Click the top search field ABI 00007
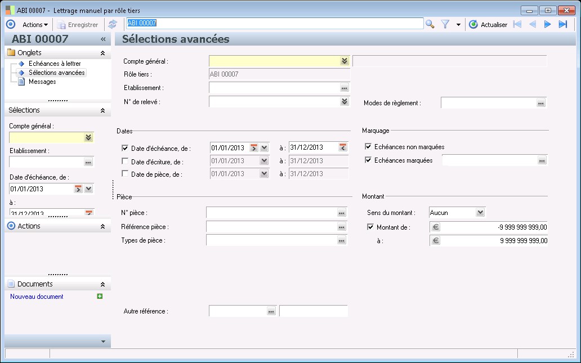The width and height of the screenshot is (581, 363). point(275,23)
